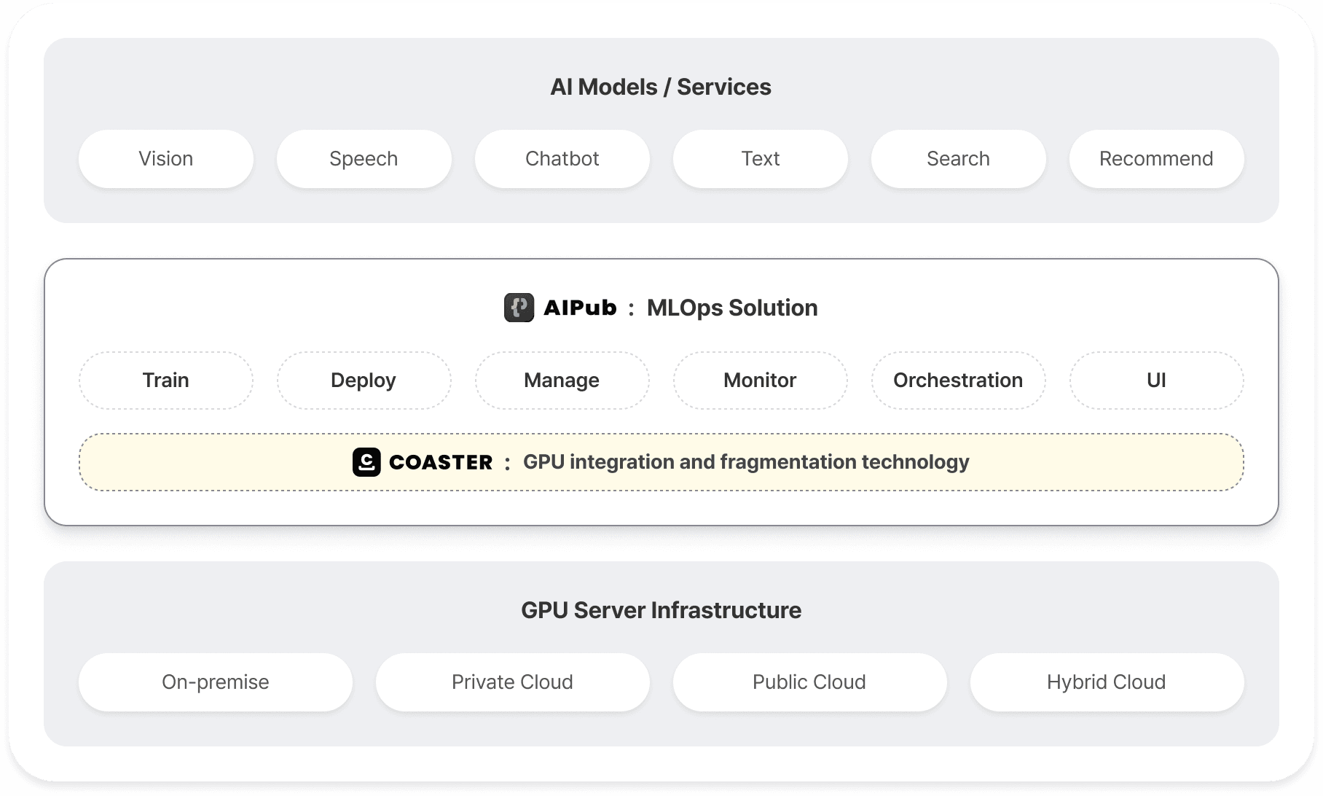
Task: Click the AI Models / Services heading
Action: pyautogui.click(x=661, y=86)
